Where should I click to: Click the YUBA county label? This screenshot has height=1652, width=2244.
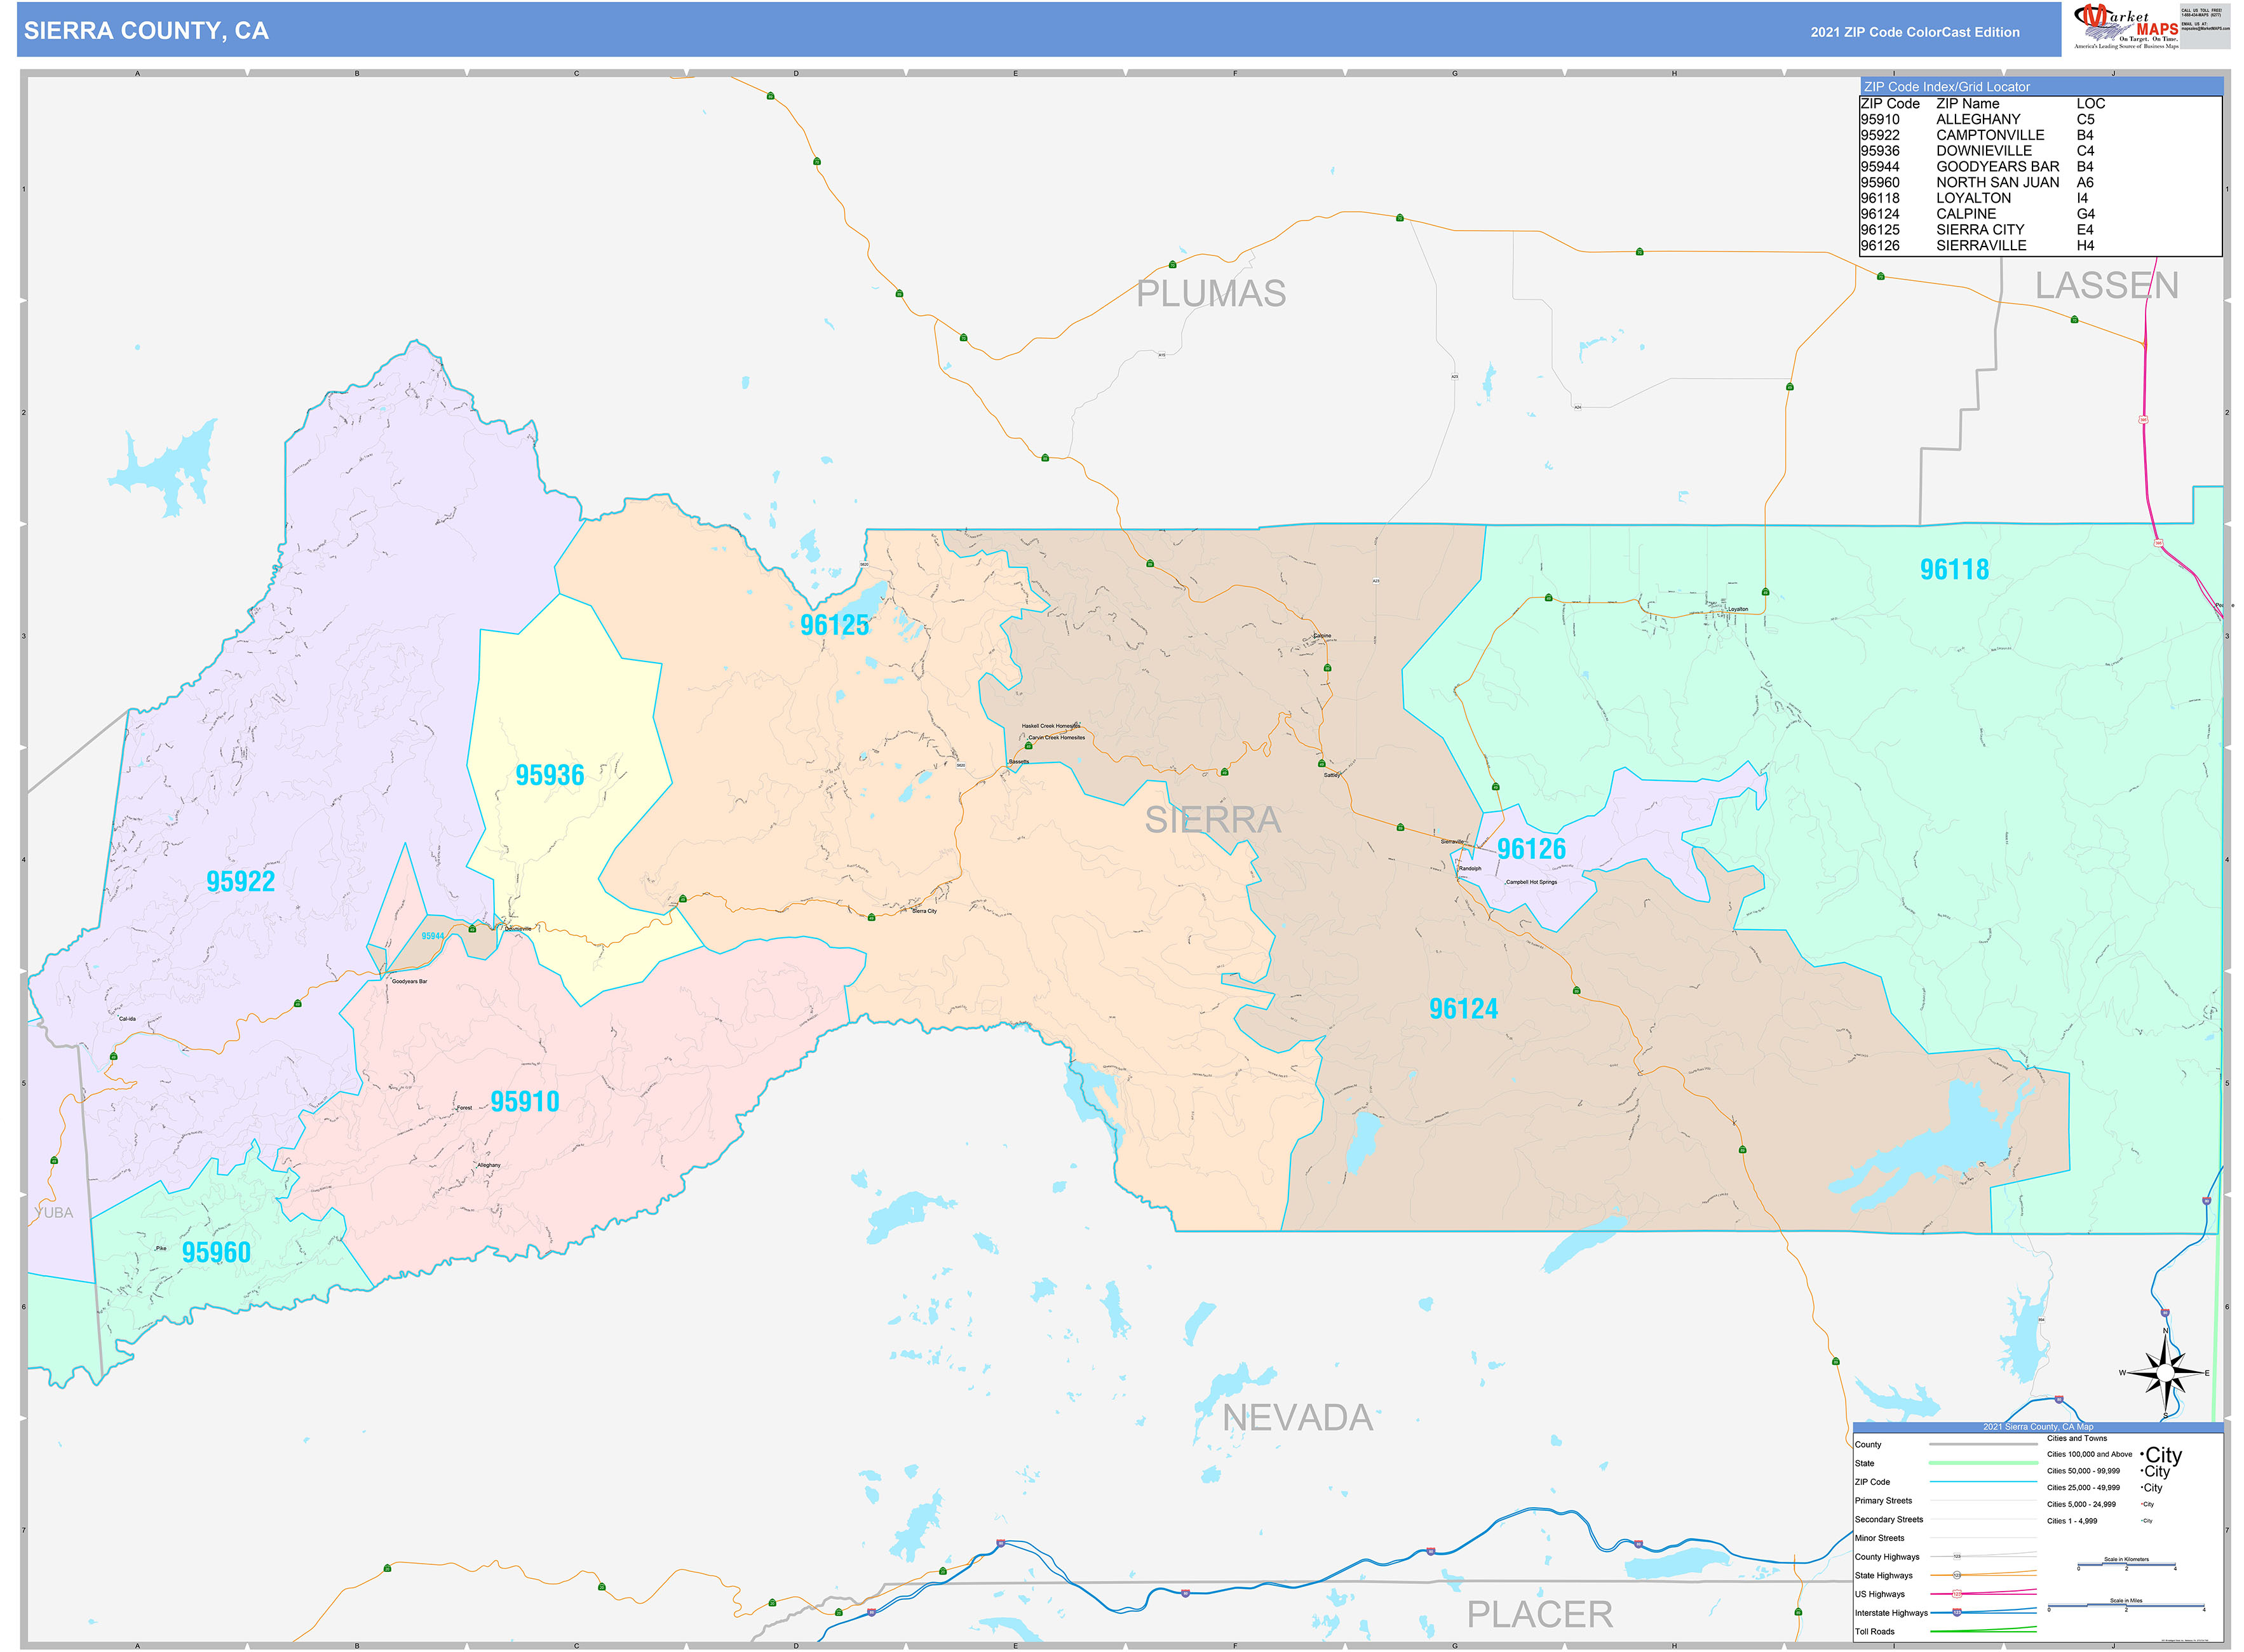[54, 1213]
